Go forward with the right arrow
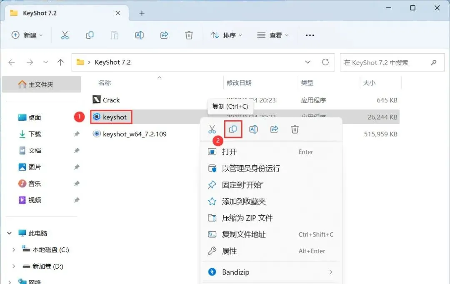The height and width of the screenshot is (284, 450). click(x=30, y=62)
